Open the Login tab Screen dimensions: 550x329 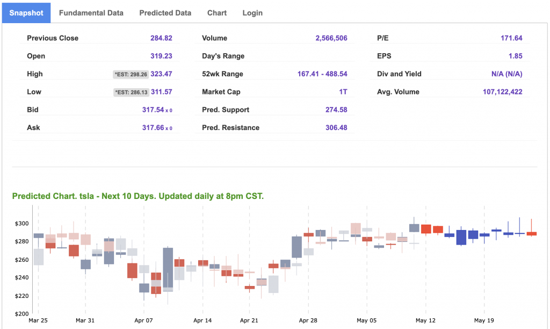252,13
